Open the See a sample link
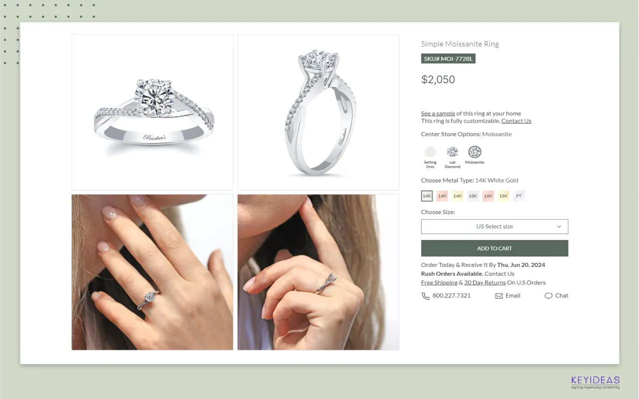 click(x=438, y=113)
